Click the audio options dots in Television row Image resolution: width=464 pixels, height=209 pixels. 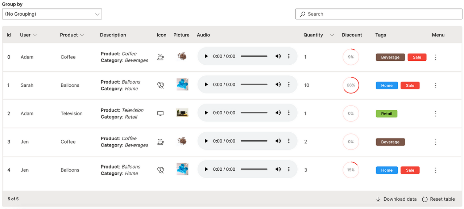click(289, 113)
